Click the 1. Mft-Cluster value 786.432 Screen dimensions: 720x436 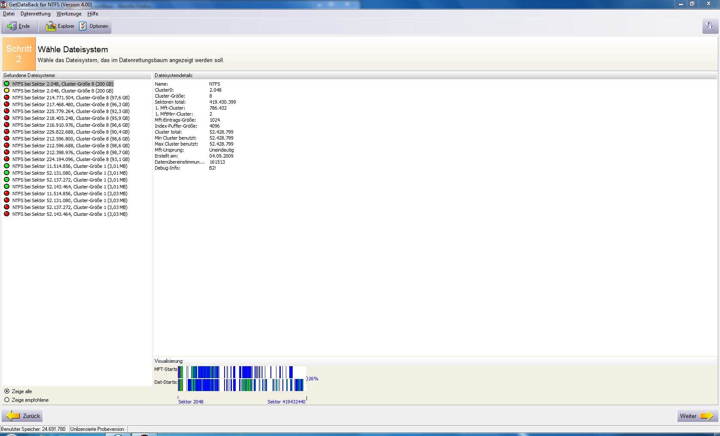pyautogui.click(x=218, y=108)
